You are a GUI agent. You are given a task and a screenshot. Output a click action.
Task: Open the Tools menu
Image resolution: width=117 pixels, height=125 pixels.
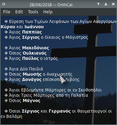point(33,12)
